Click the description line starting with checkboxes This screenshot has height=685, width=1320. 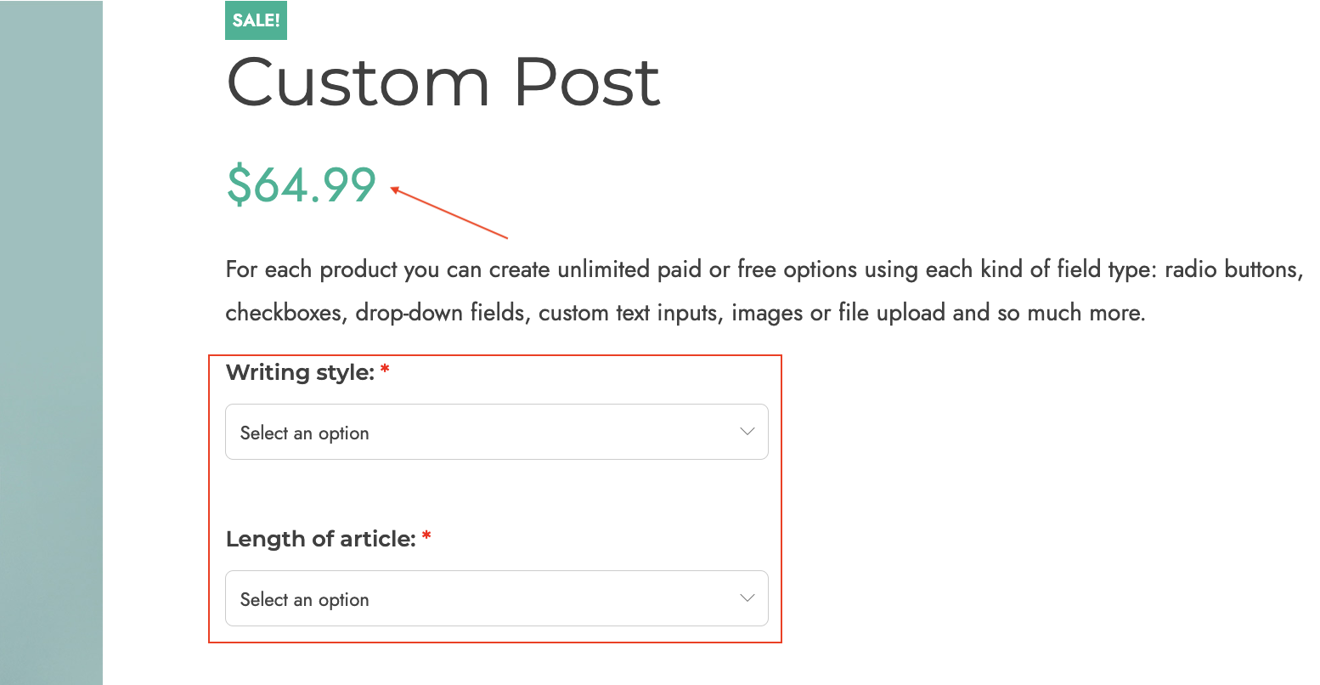(685, 313)
